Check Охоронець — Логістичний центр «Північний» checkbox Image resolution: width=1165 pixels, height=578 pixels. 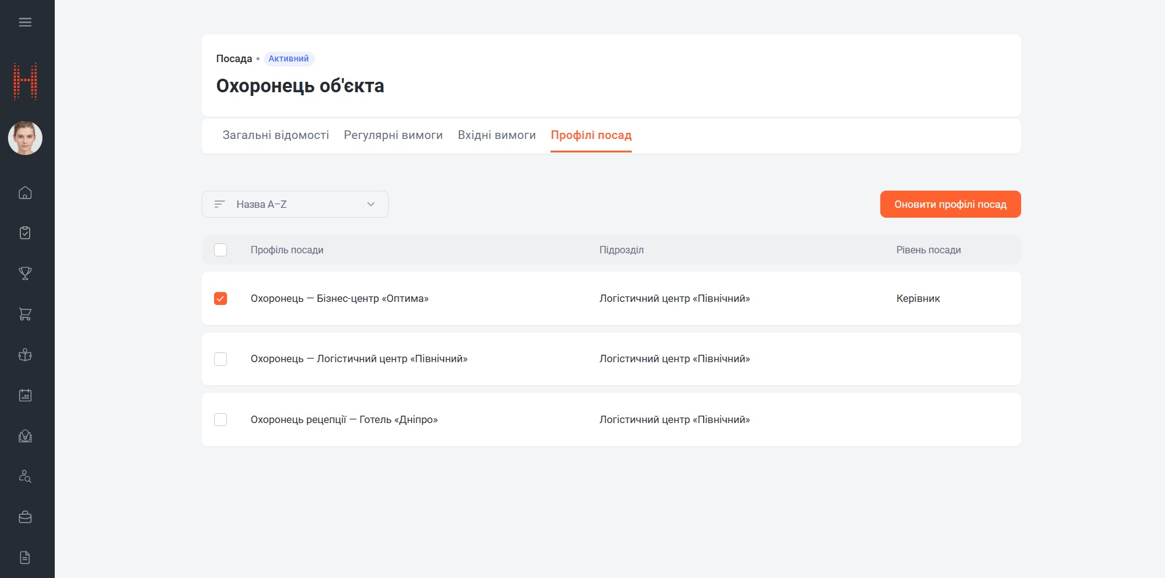tap(220, 359)
